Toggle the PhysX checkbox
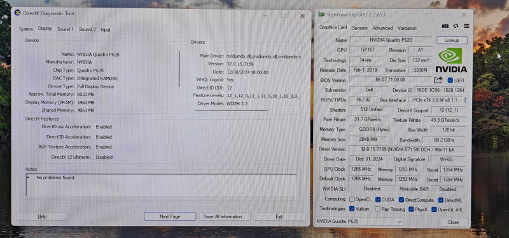 (411, 209)
